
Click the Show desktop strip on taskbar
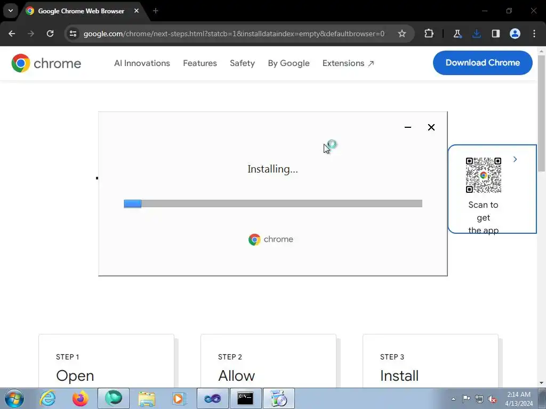pos(542,398)
